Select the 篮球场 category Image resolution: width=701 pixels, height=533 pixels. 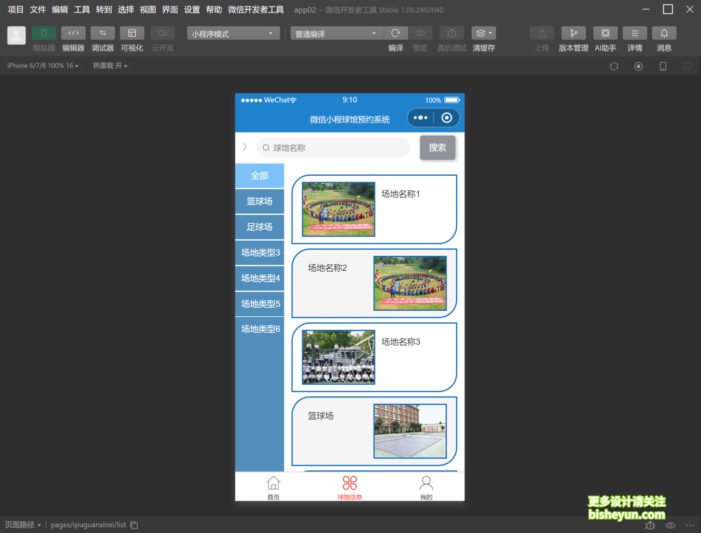tap(259, 201)
